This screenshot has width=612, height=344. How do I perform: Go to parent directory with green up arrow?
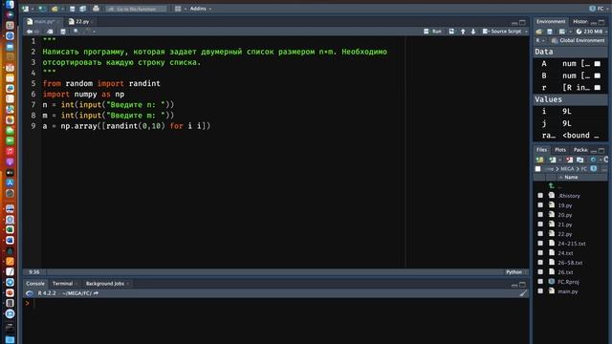tap(552, 186)
